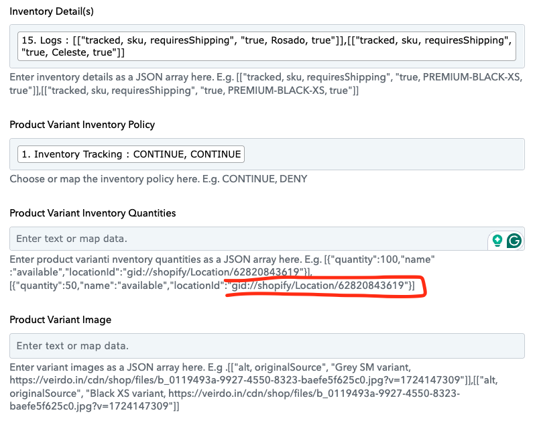537x425 pixels.
Task: Click the "Product Variant Inventory Quantities" label
Action: pyautogui.click(x=93, y=213)
